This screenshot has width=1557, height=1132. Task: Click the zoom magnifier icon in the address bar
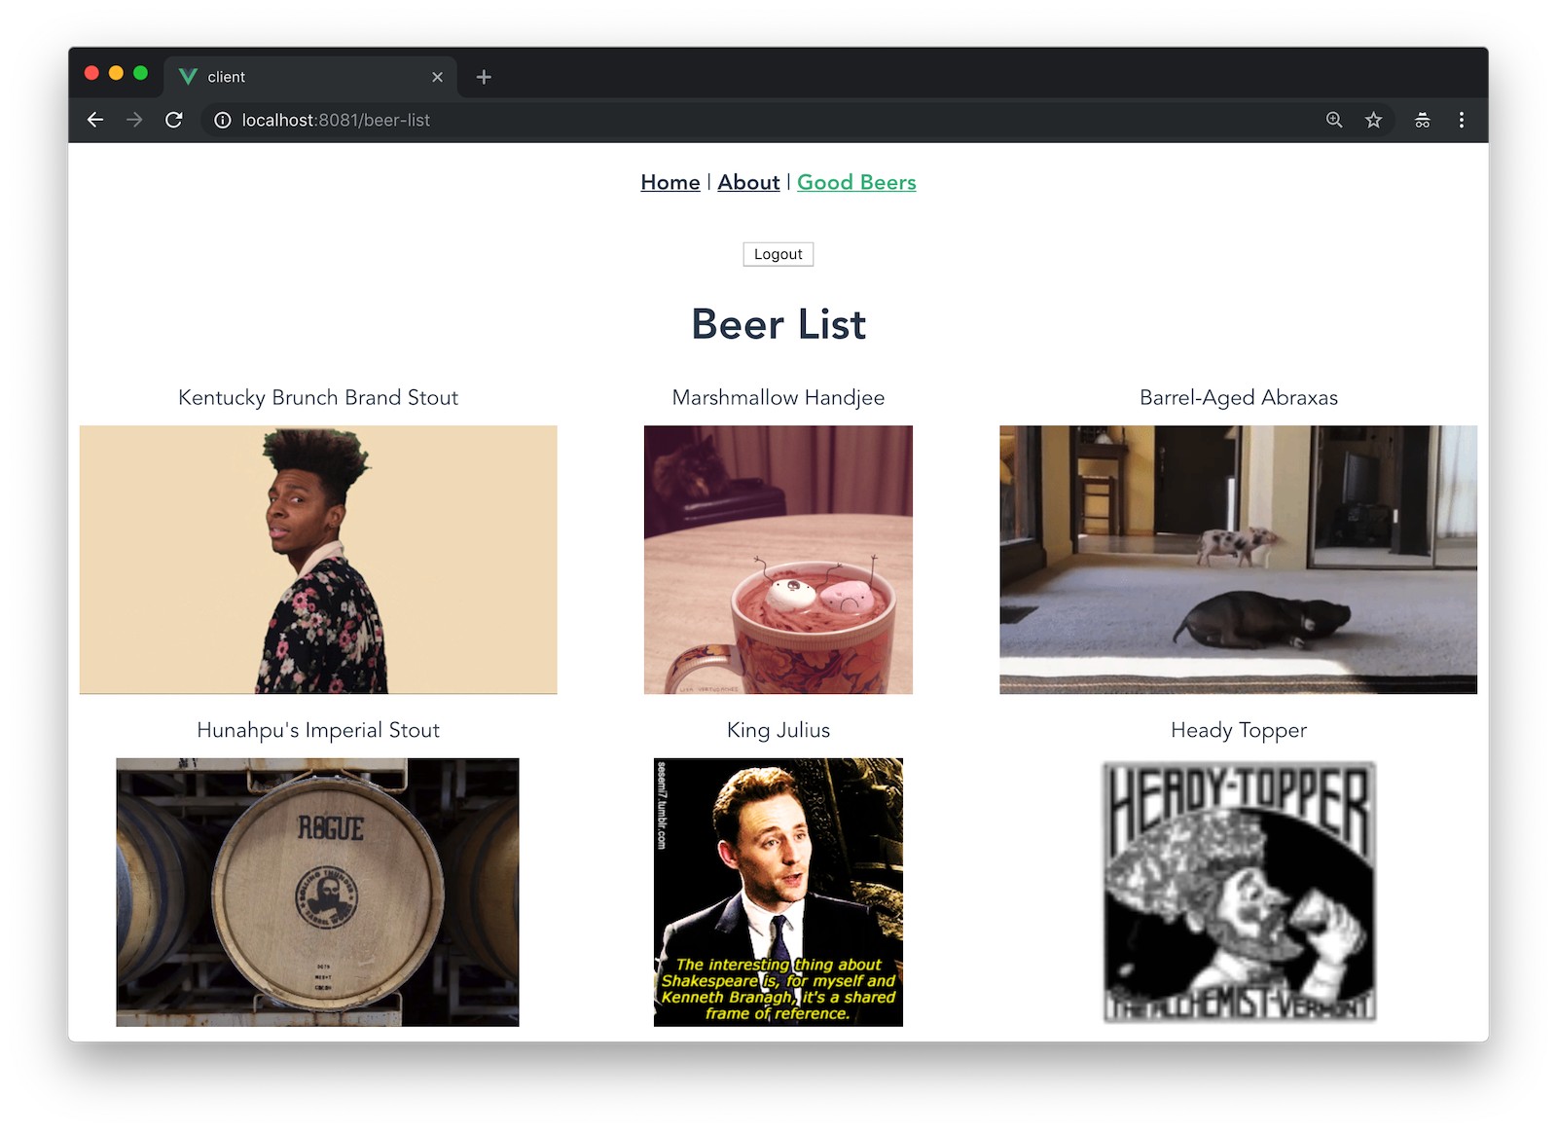coord(1334,120)
